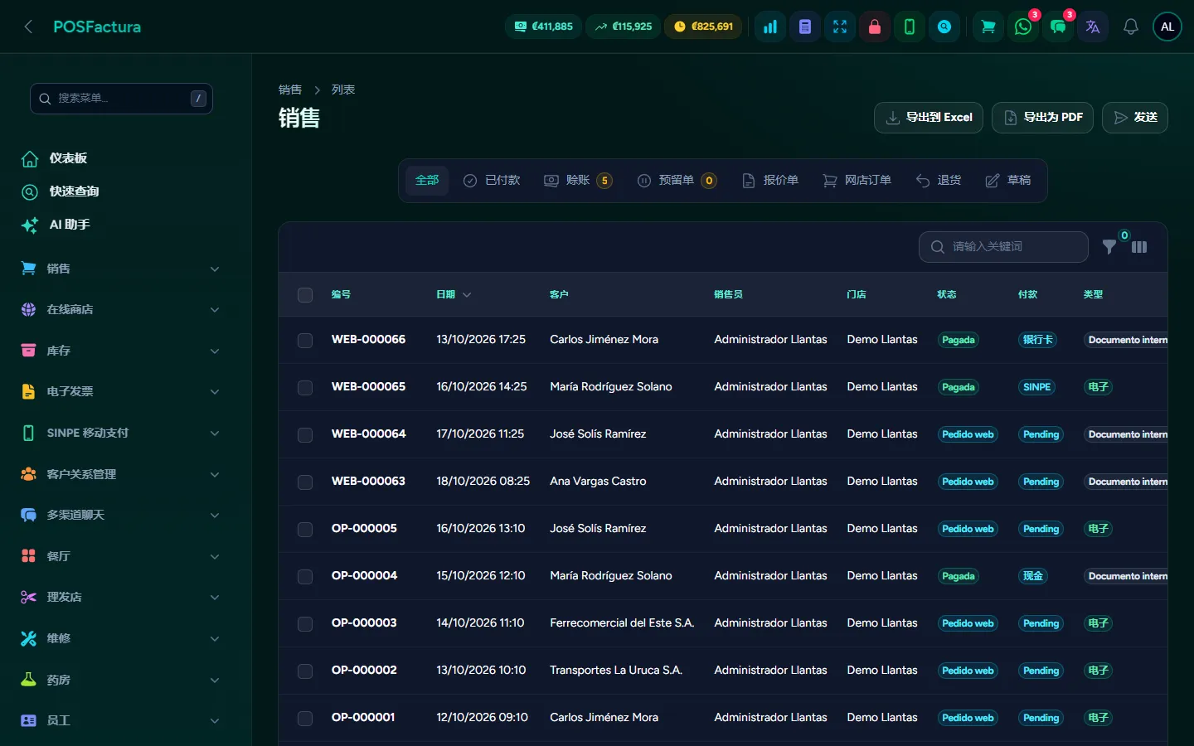Open the notifications bell
The height and width of the screenshot is (746, 1194).
point(1131,27)
